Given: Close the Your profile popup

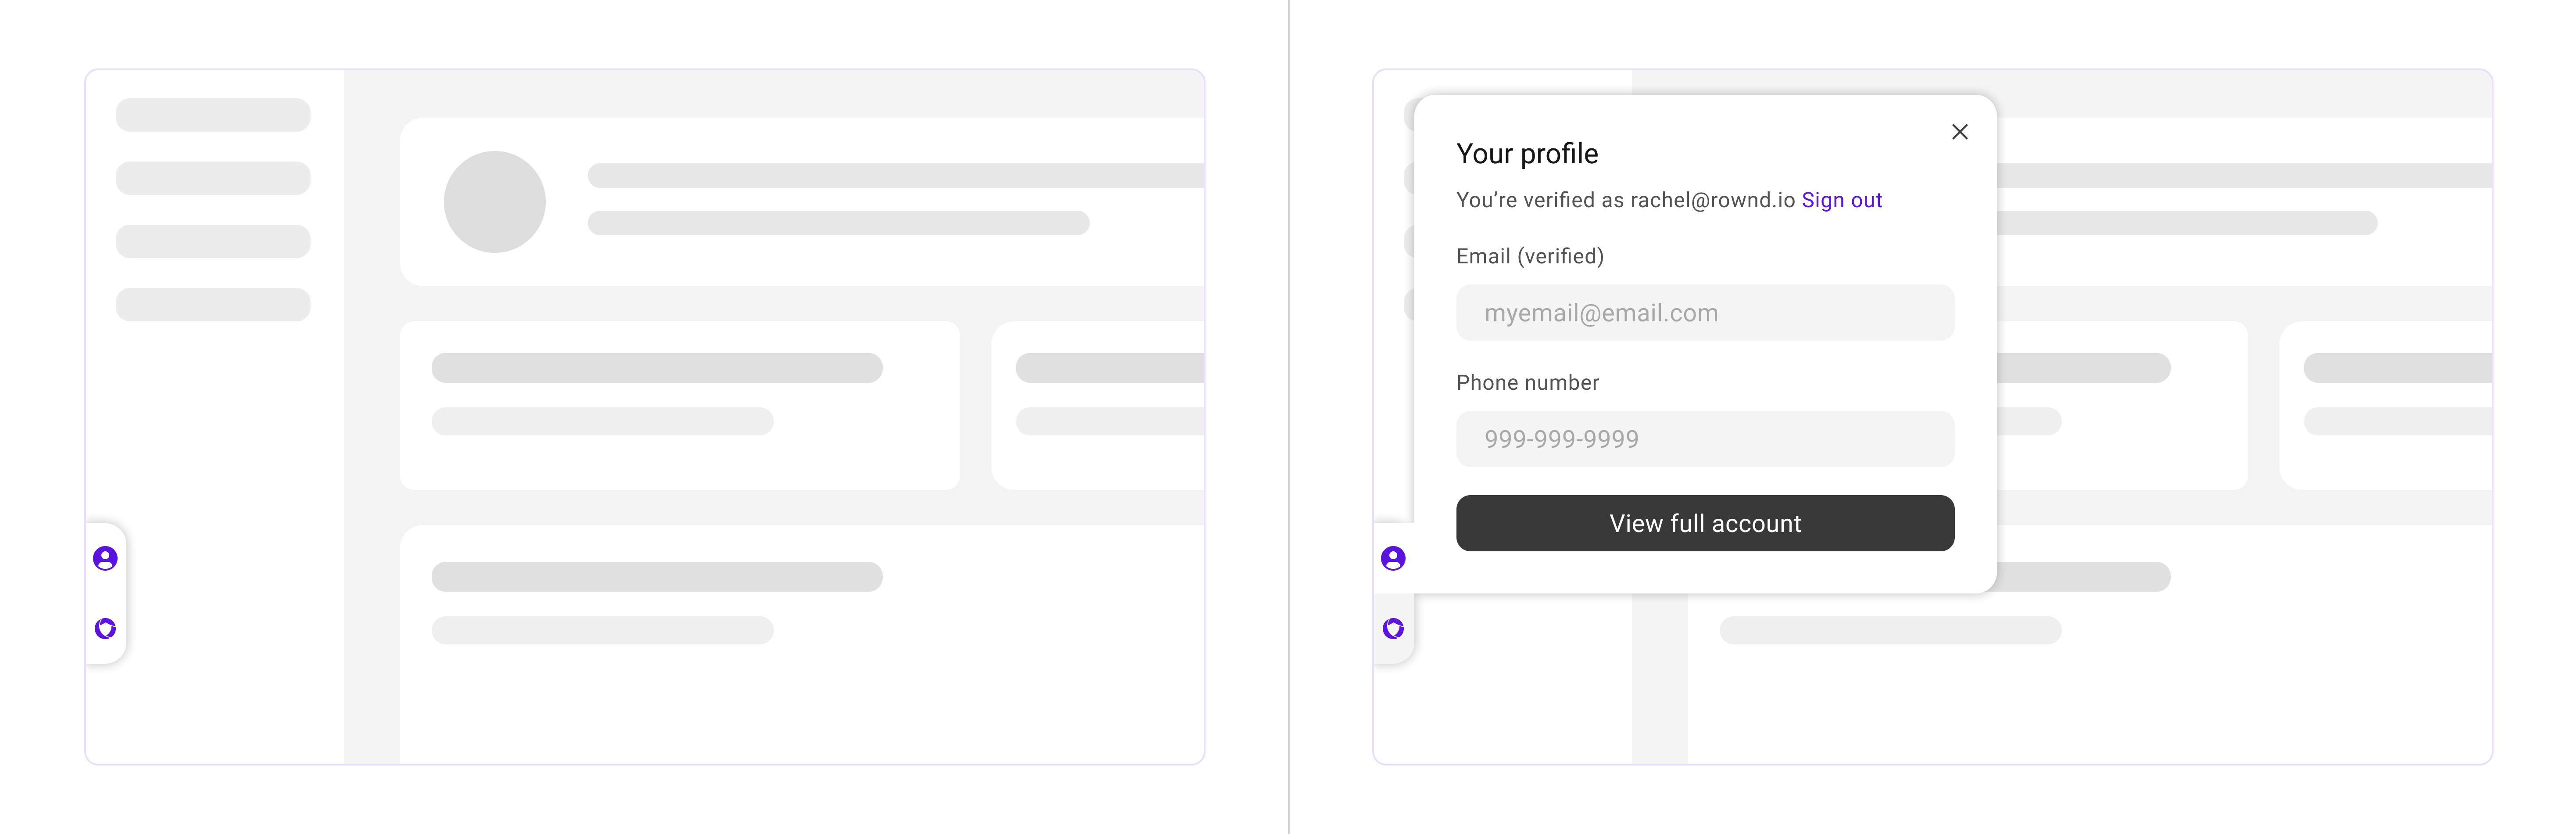Looking at the screenshot, I should 1960,132.
